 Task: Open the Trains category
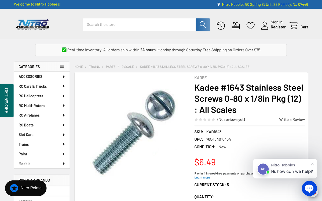pyautogui.click(x=24, y=144)
